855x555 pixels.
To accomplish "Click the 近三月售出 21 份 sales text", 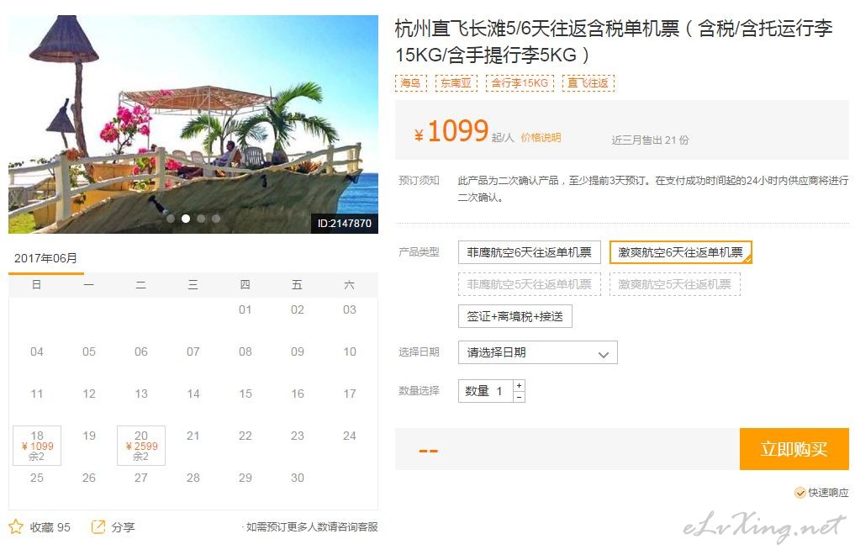I will coord(650,140).
